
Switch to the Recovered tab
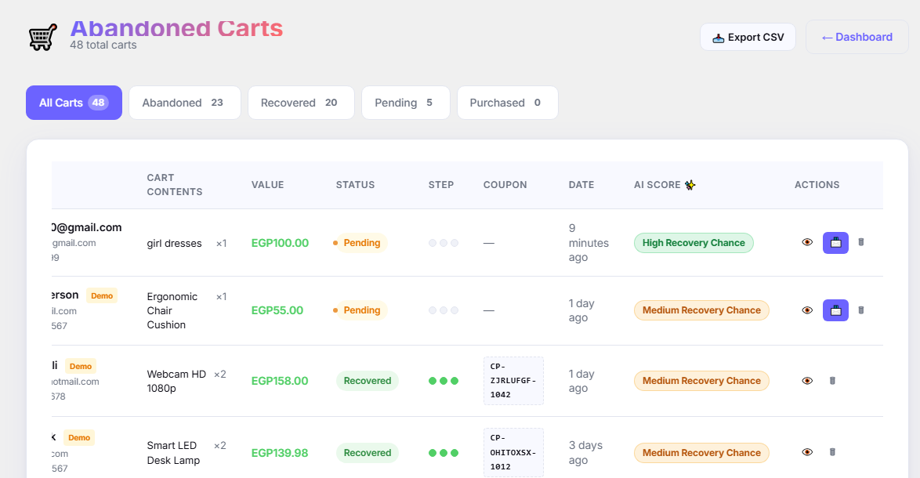pos(301,103)
